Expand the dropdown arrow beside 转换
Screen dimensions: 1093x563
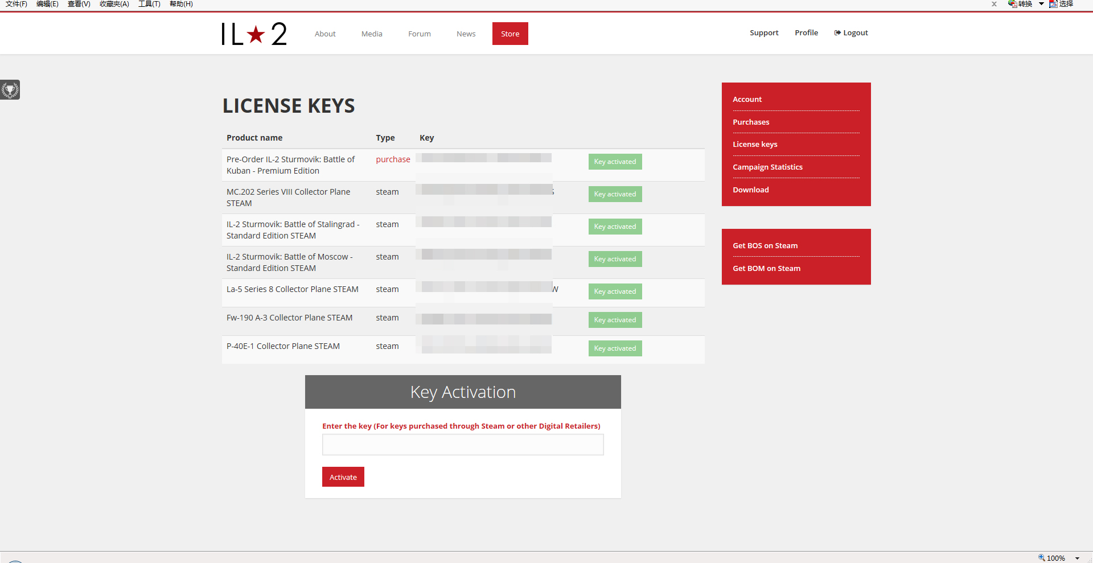tap(1041, 4)
